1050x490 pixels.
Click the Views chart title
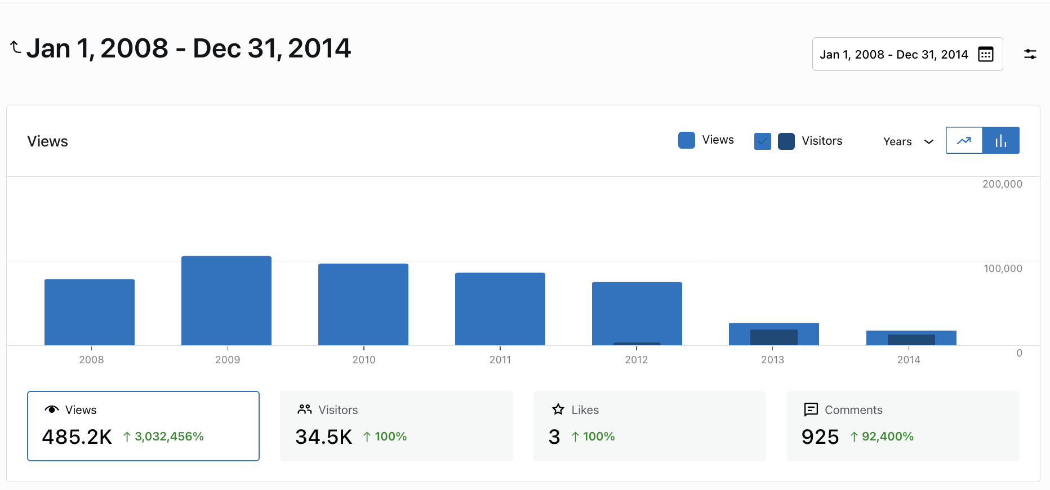(47, 141)
